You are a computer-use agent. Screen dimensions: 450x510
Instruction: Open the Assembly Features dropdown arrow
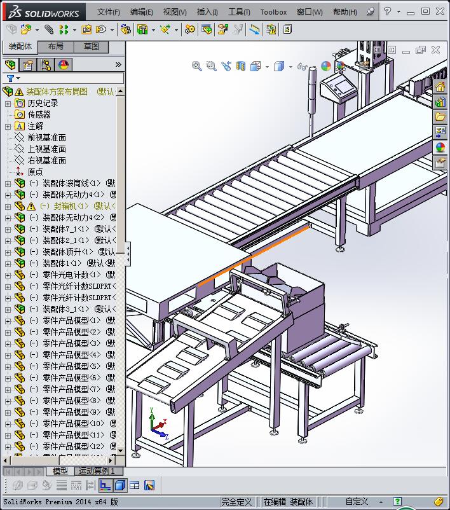coord(153,31)
